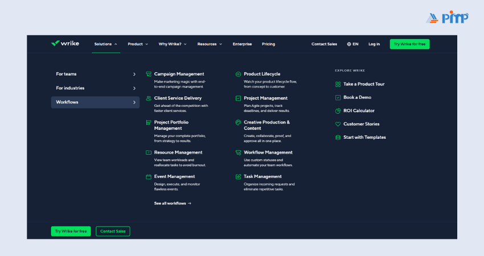The image size is (484, 256).
Task: Click 'Make marketing magic' description text
Action: pos(179,84)
